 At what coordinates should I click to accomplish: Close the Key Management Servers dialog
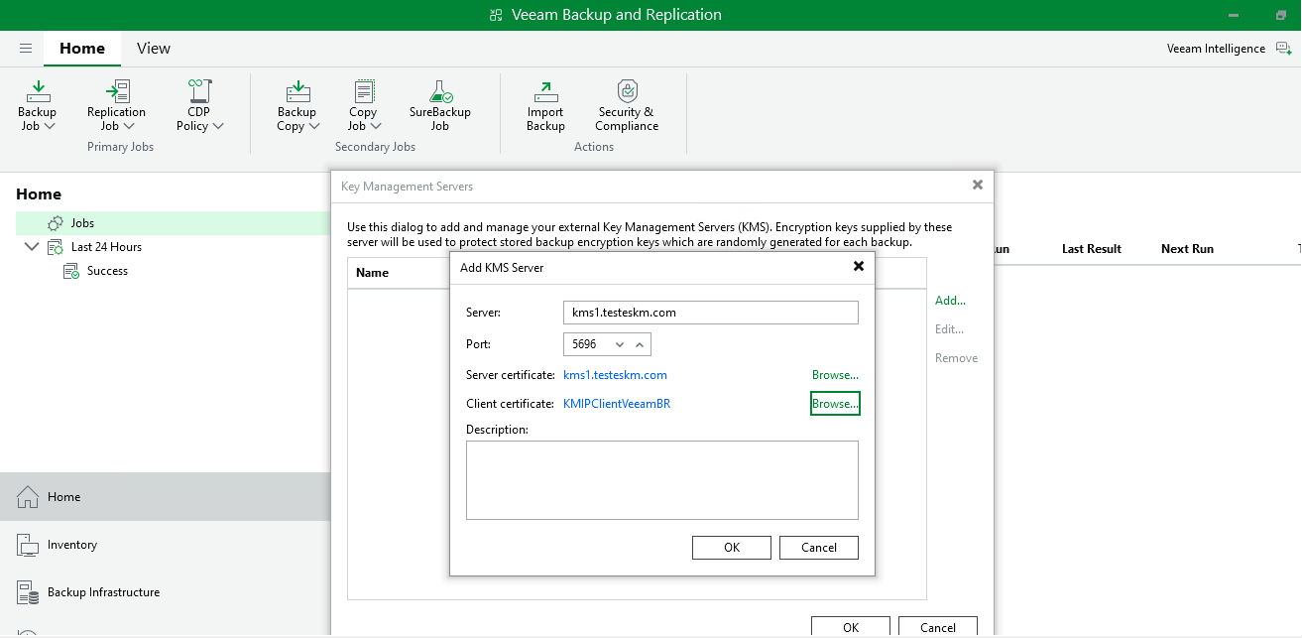[x=978, y=185]
